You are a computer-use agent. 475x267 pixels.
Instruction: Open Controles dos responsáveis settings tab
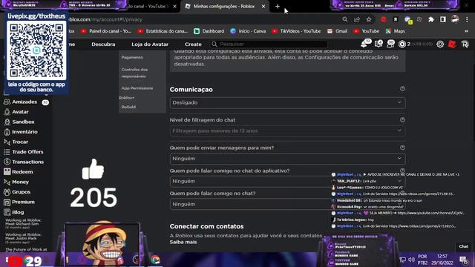point(134,73)
